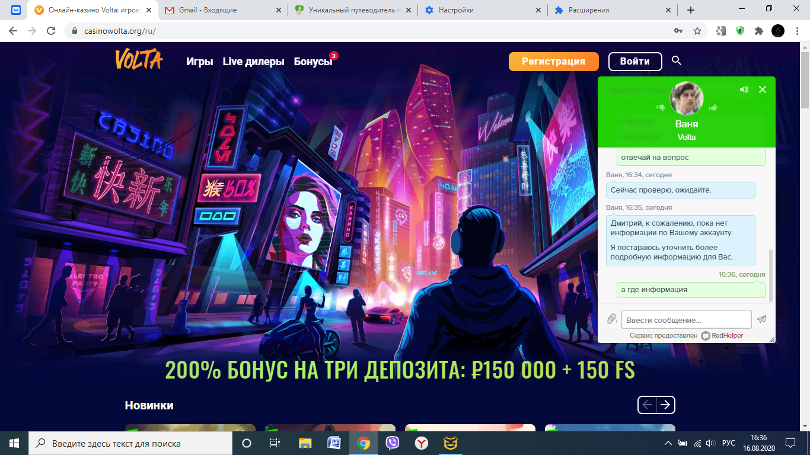Click the 200% bonus promo headline
The image size is (810, 455).
pyautogui.click(x=400, y=370)
